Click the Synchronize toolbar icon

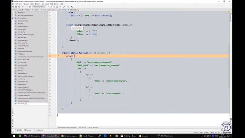click(19, 7)
